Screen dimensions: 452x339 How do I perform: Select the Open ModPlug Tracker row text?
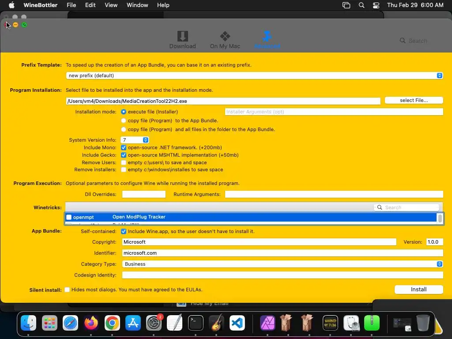(139, 217)
